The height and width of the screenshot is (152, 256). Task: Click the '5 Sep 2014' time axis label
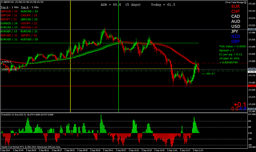(x=5, y=150)
